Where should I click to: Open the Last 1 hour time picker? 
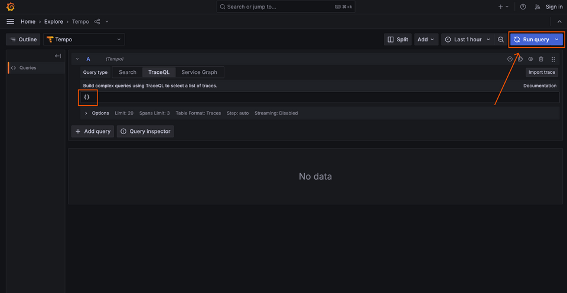click(468, 40)
